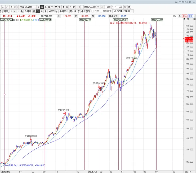This screenshot has height=173, width=196.
Task: Enable the 매매내역 checkbox
Action: point(101,11)
